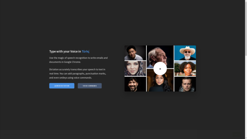Click the words 'Google Chrome' in the description
This screenshot has width=247, height=139.
pyautogui.click(x=72, y=62)
